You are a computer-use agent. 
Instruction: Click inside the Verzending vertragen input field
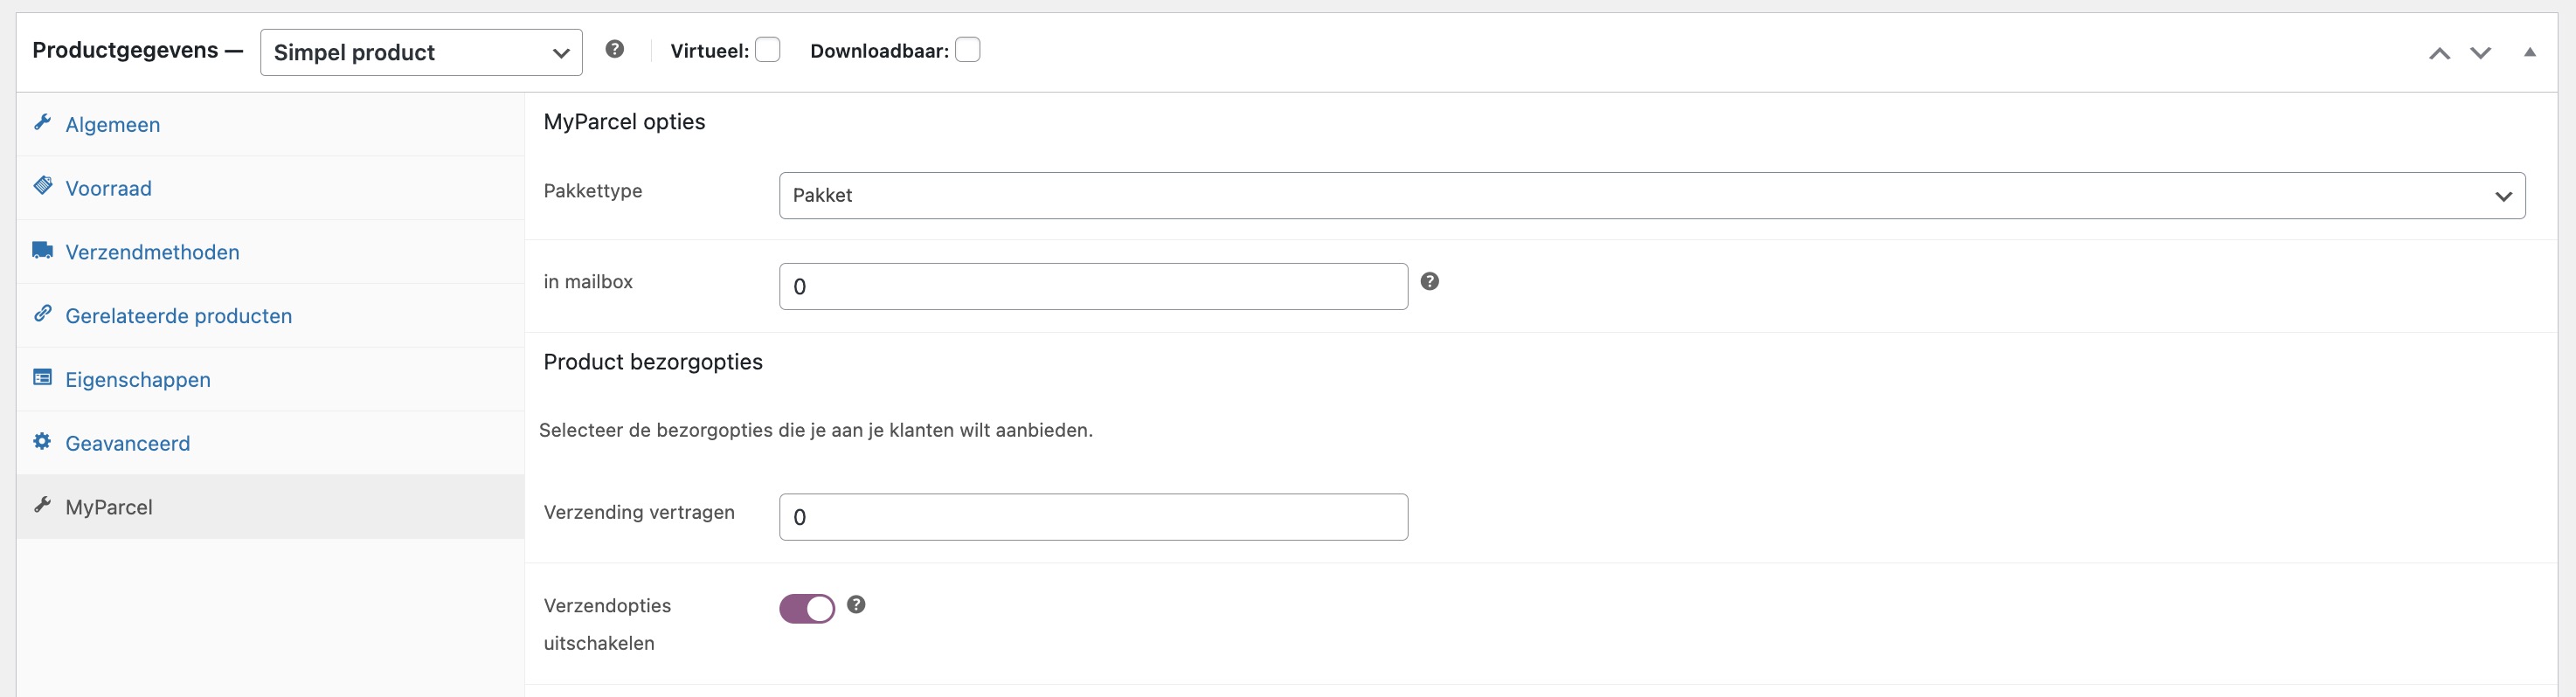1093,517
